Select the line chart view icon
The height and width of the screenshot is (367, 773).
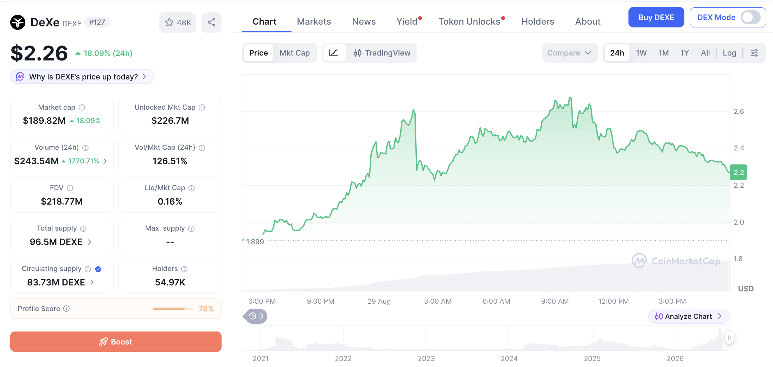tap(333, 53)
